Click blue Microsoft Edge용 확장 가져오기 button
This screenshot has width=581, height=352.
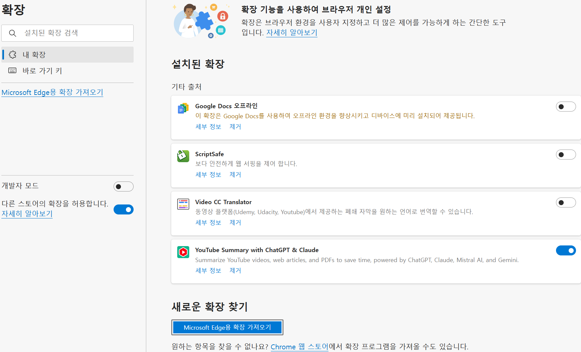pyautogui.click(x=227, y=327)
